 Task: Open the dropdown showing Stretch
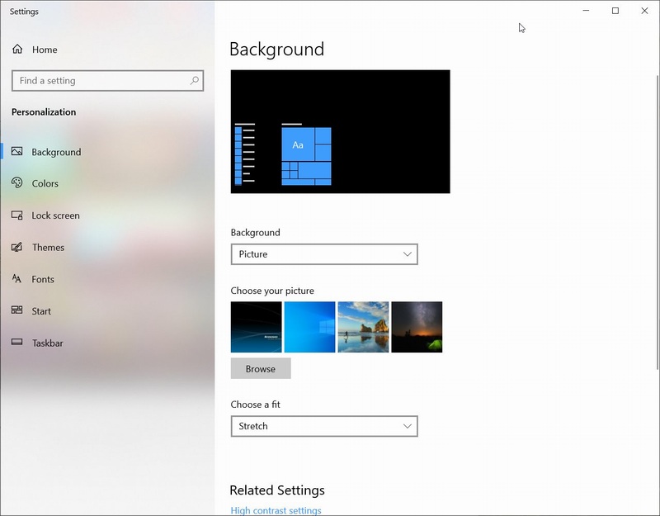pyautogui.click(x=324, y=426)
